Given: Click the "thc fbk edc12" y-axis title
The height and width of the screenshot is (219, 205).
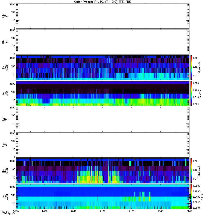Looking at the screenshot, I should [5, 171].
